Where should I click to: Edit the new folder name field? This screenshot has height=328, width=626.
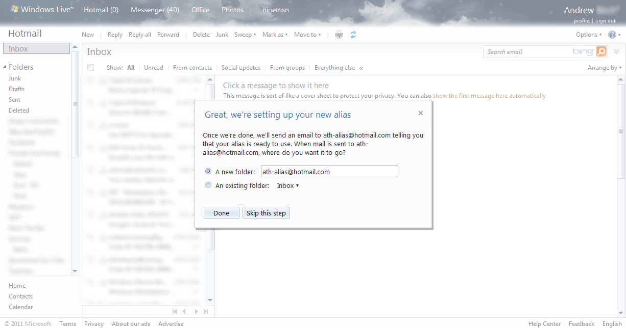coord(329,172)
